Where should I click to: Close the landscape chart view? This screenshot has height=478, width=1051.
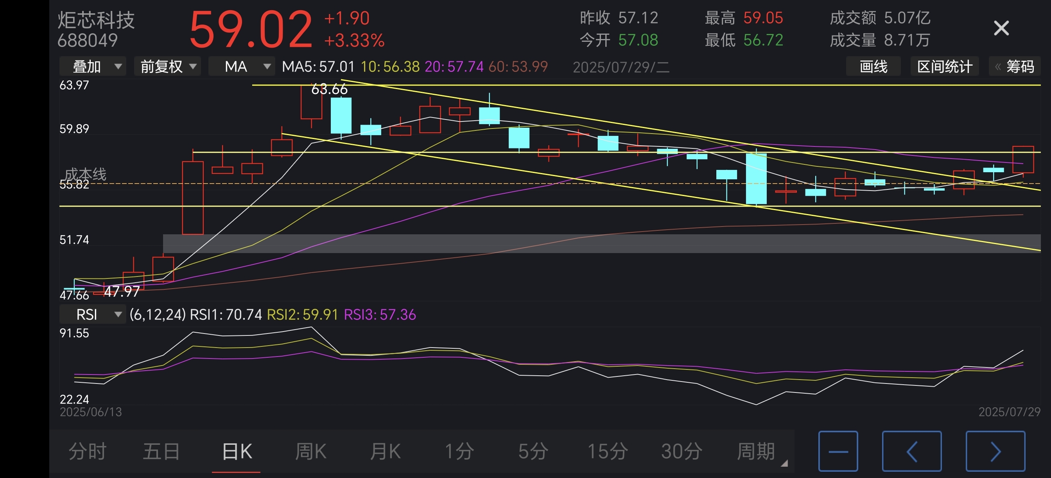click(x=1001, y=29)
